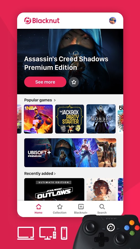Open the Ubisoft+ Premium banner
Image resolution: width=140 pixels, height=249 pixels.
[70, 153]
